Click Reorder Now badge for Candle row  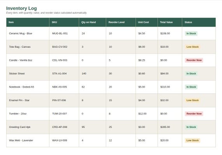click(194, 60)
